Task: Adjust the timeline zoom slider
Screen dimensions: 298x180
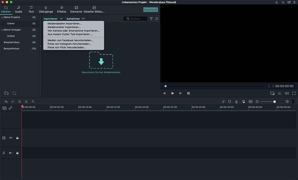Action: point(275,102)
